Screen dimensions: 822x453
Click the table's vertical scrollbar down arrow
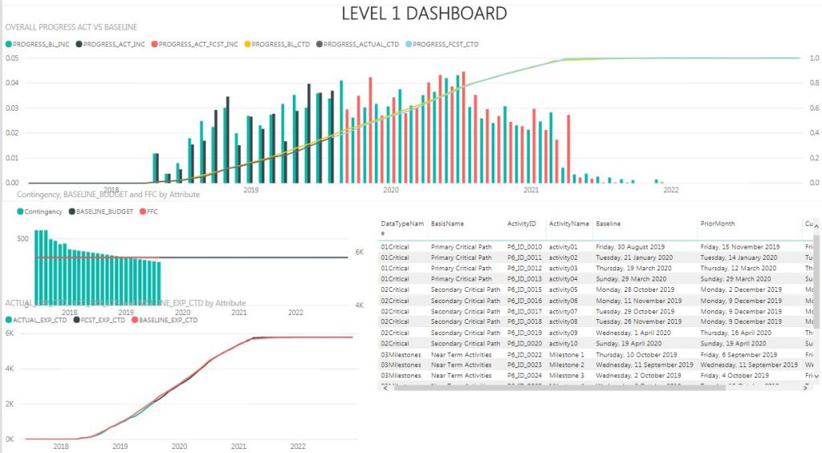816,375
